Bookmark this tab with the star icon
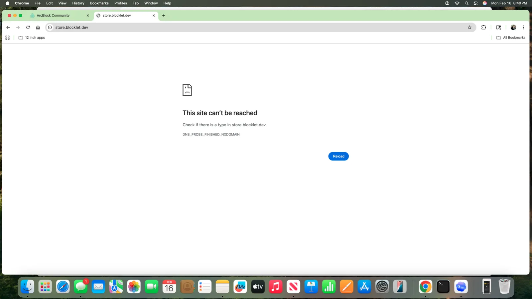 [469, 28]
